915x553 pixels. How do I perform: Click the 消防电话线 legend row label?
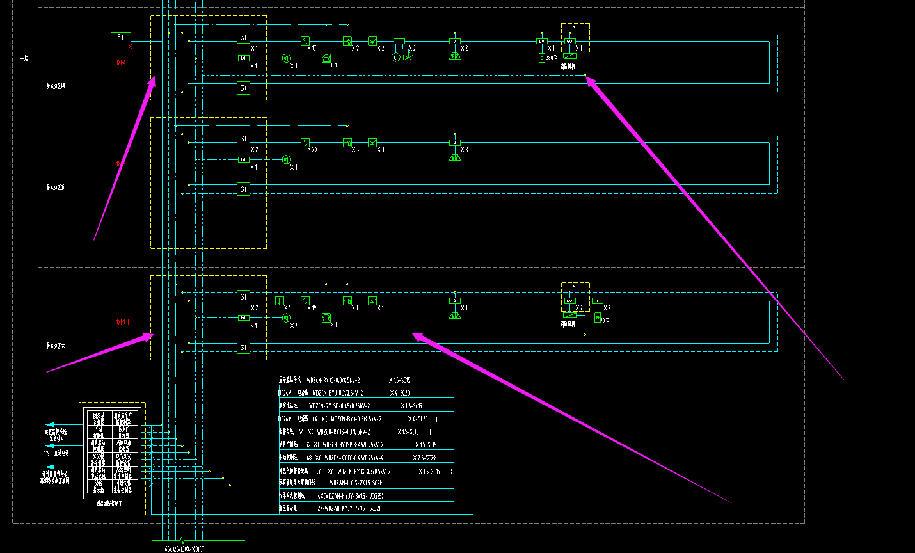[x=288, y=406]
